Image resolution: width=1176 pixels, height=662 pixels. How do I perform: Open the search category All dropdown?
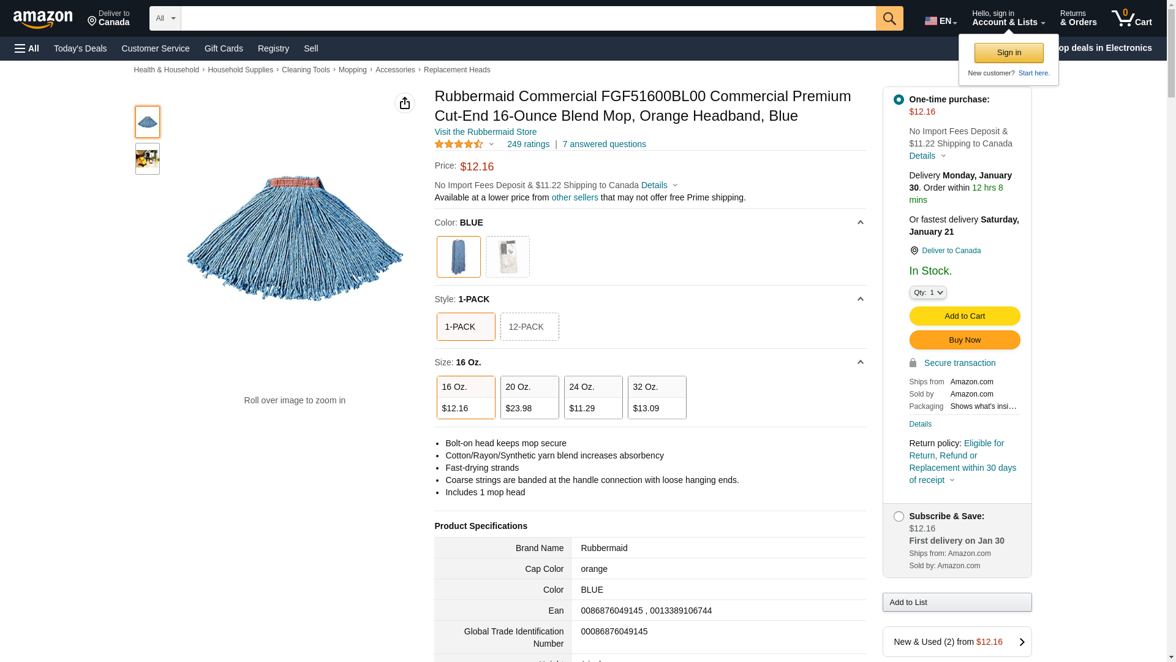(165, 18)
